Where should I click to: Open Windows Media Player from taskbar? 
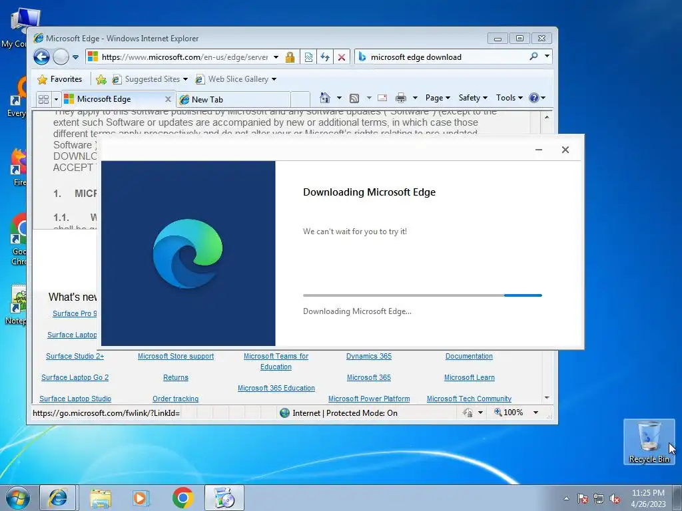point(141,498)
